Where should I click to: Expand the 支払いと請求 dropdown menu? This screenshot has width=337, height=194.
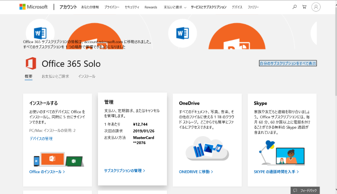(x=175, y=7)
